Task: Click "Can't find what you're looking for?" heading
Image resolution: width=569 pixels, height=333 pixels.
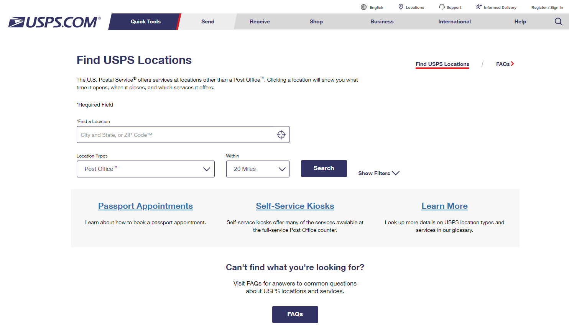Action: click(295, 267)
